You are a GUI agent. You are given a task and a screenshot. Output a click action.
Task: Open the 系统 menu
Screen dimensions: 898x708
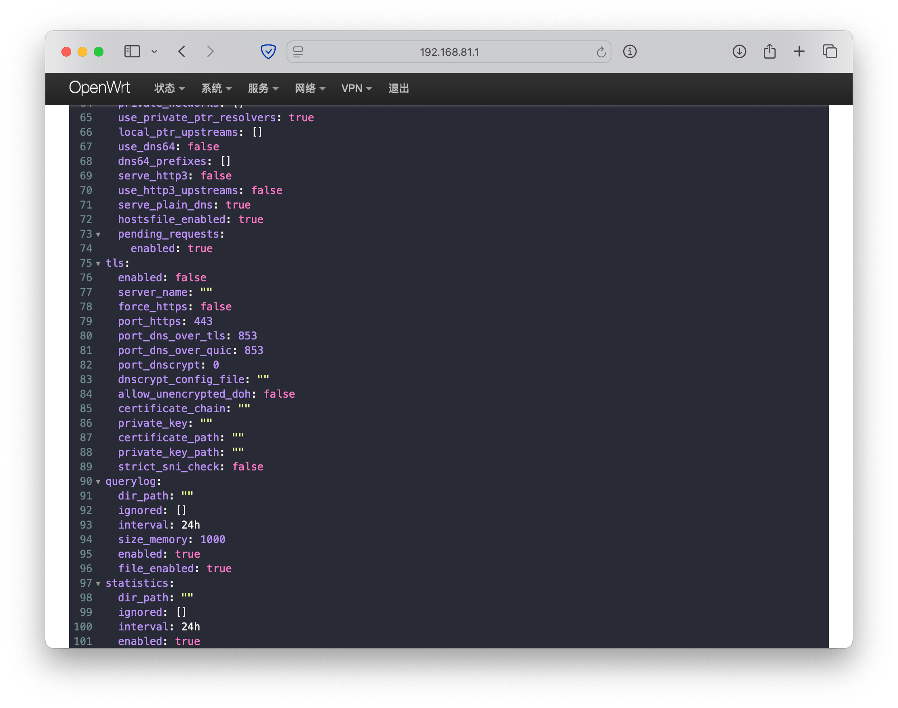coord(216,88)
